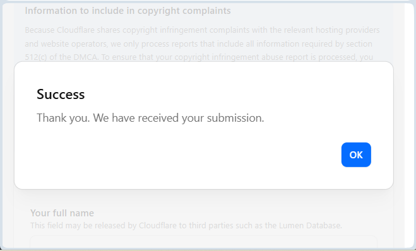
Task: Confirm the success dialog with OK
Action: point(356,155)
